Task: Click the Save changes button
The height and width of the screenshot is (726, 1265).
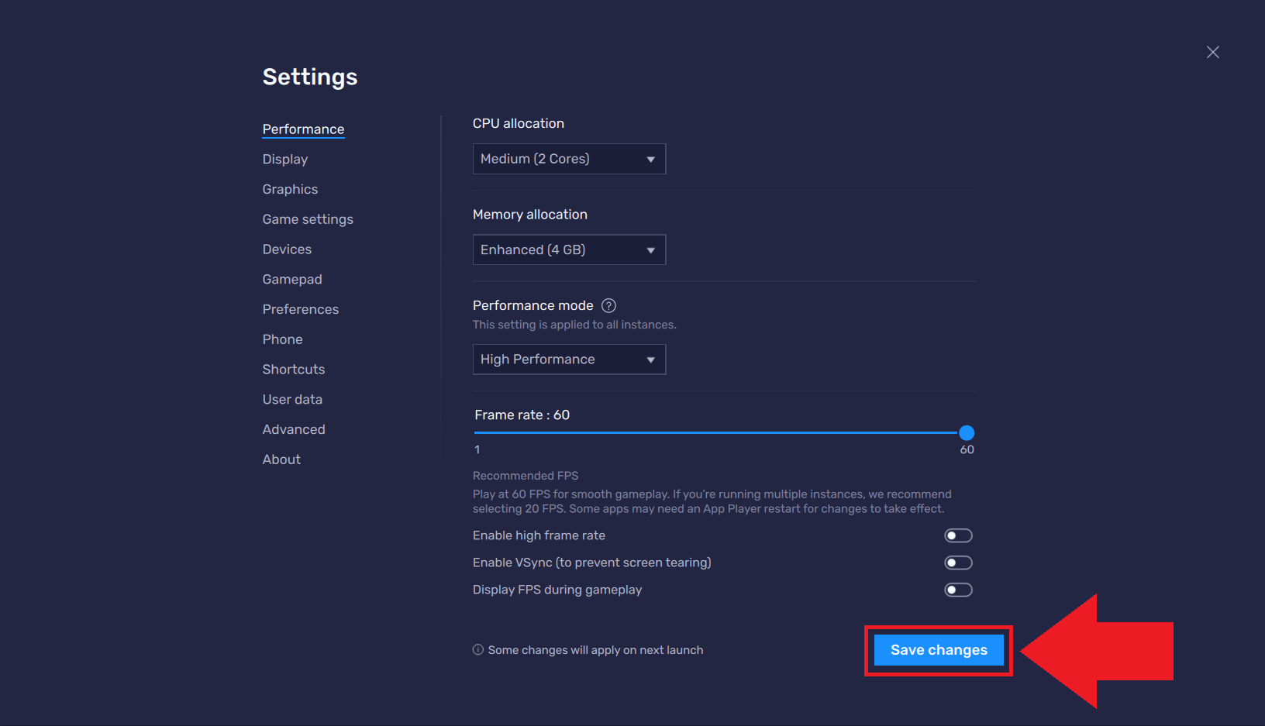Action: click(938, 650)
